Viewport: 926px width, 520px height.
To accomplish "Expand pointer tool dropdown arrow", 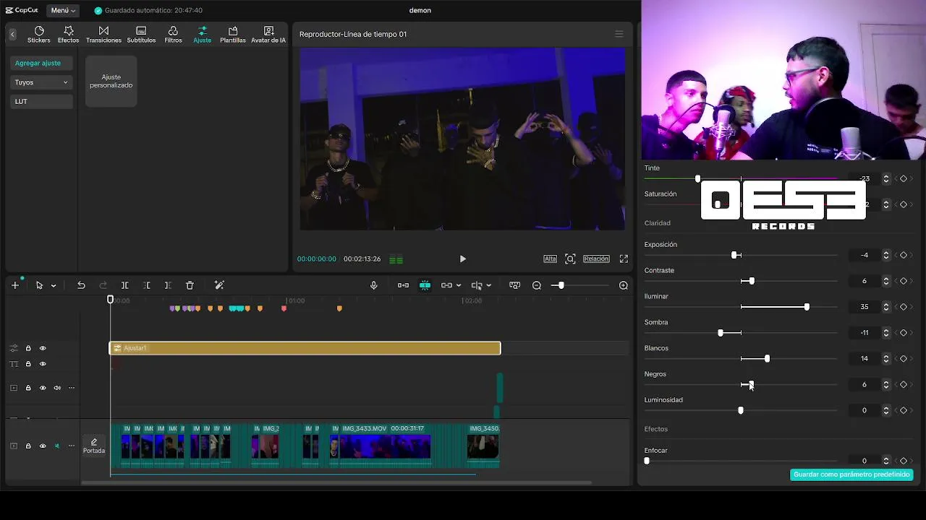I will [53, 286].
